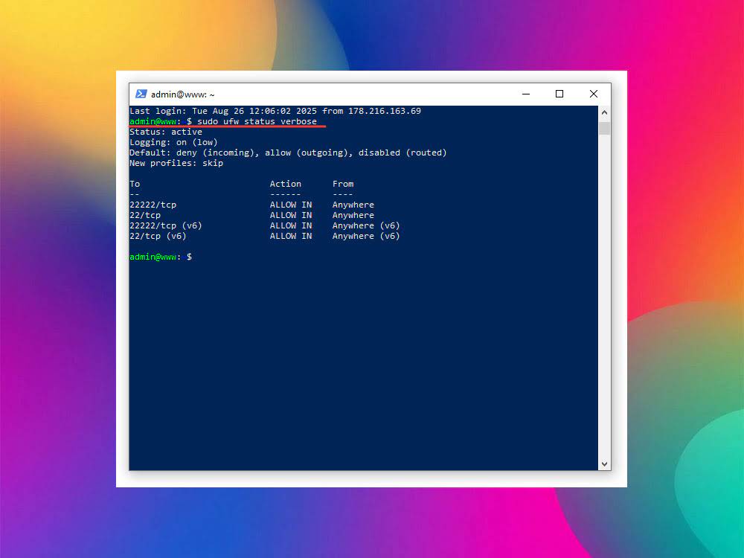The width and height of the screenshot is (744, 558).
Task: Click the 22/tcp rule without v6
Action: (145, 216)
